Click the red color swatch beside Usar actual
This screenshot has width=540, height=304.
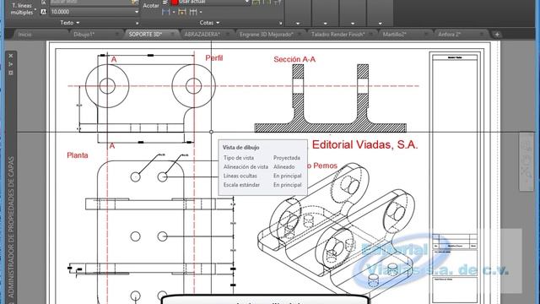point(175,2)
